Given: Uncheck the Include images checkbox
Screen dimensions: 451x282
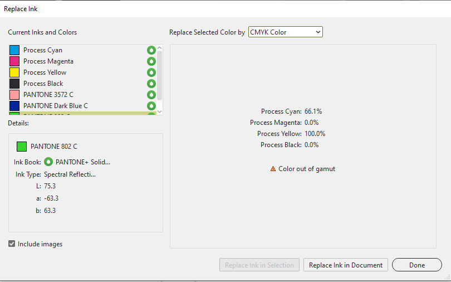Looking at the screenshot, I should [12, 244].
